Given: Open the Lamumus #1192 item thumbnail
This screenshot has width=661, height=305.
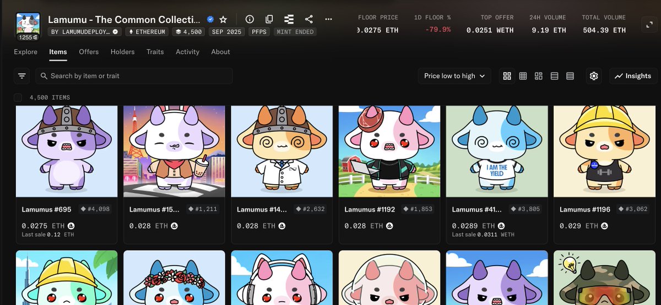Looking at the screenshot, I should pyautogui.click(x=389, y=151).
